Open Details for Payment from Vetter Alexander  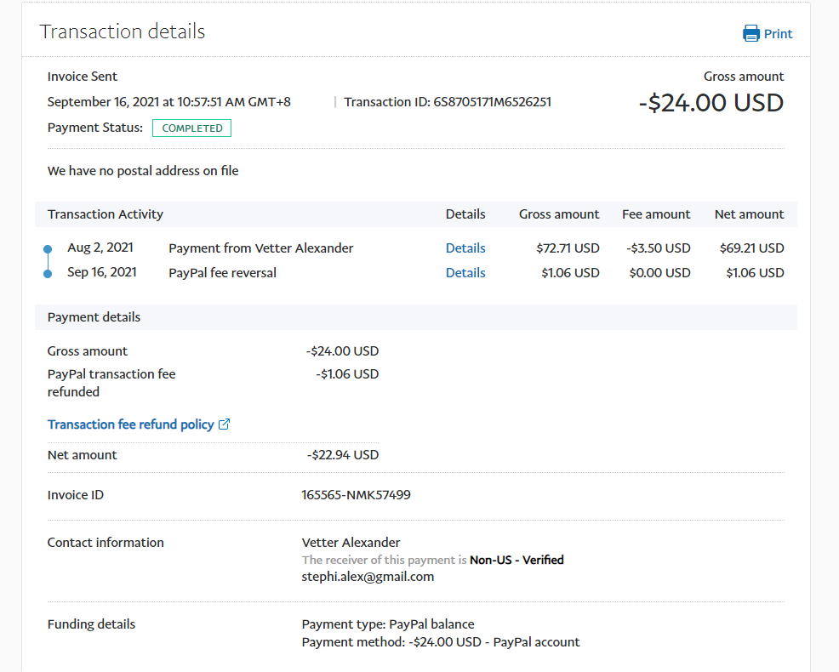pyautogui.click(x=465, y=248)
